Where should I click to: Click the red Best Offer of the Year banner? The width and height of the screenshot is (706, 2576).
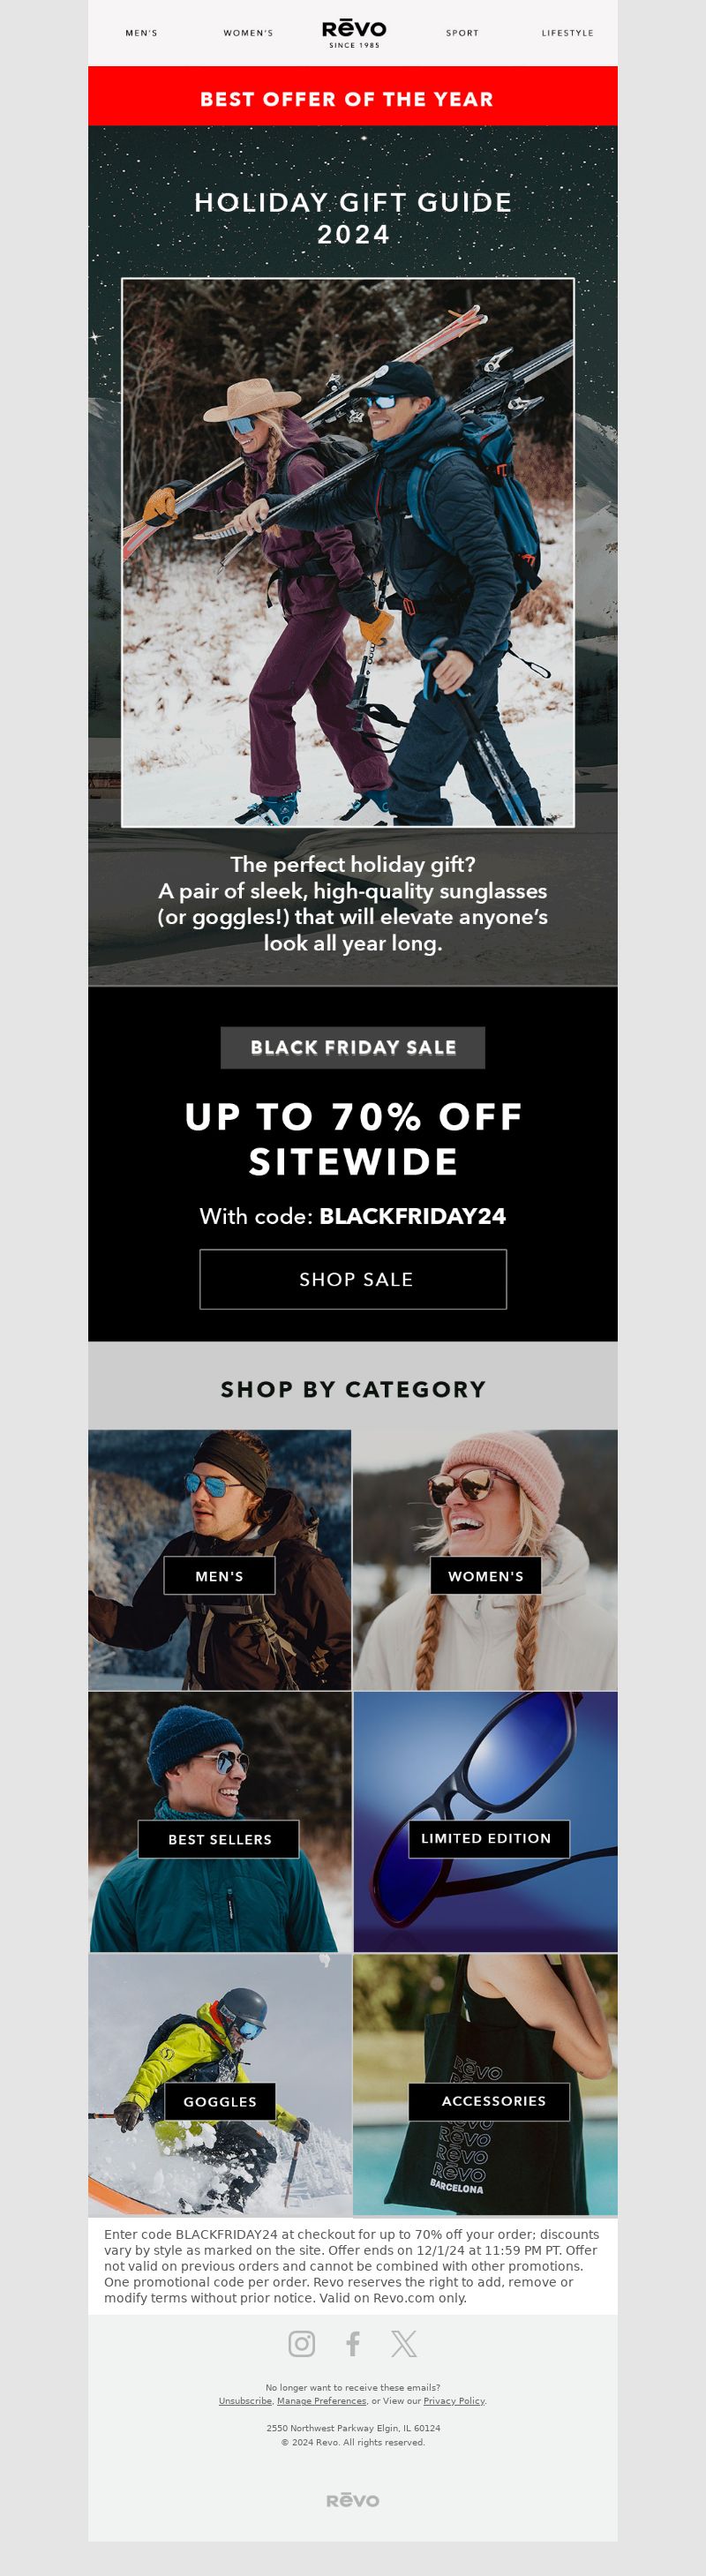(x=353, y=96)
